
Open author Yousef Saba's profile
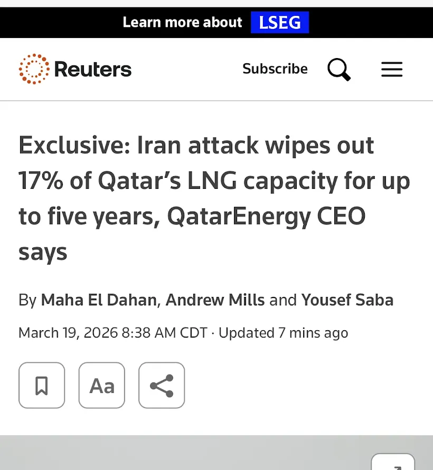(x=347, y=300)
